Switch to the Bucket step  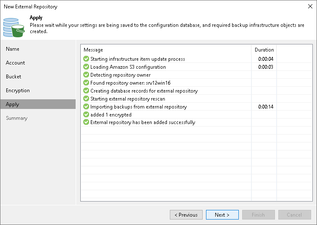coord(13,77)
